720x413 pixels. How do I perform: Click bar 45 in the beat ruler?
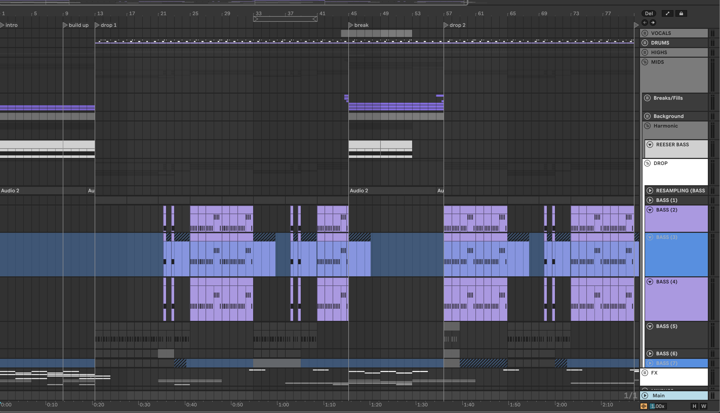point(353,13)
